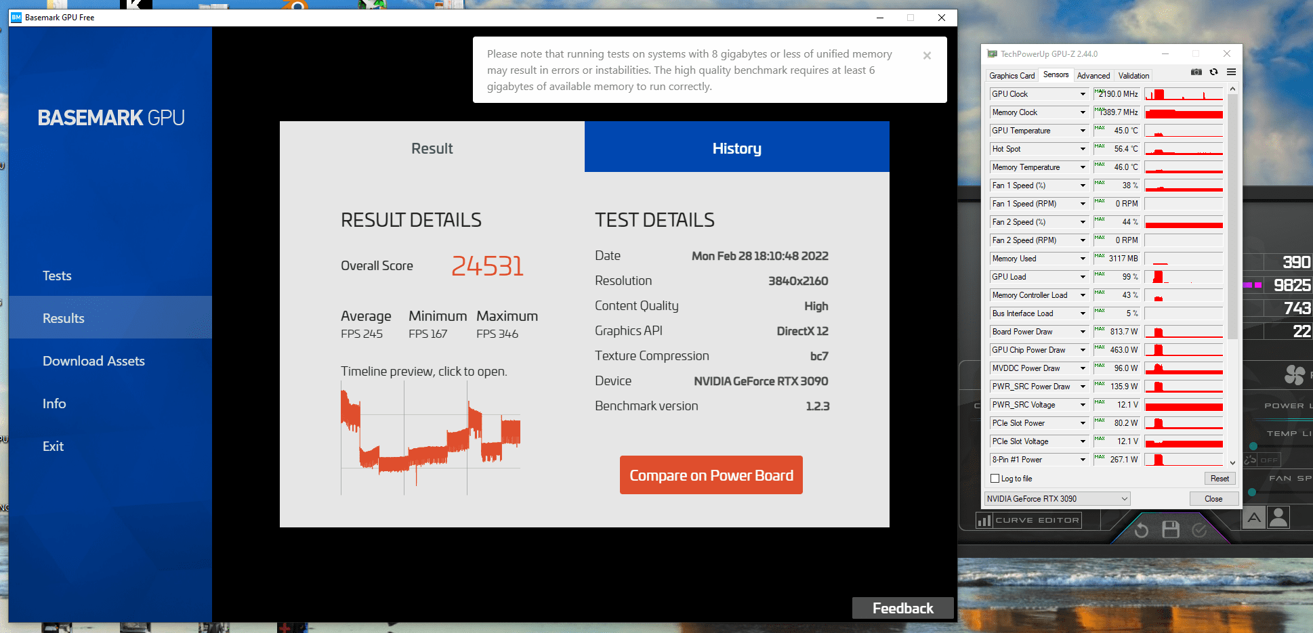Viewport: 1313px width, 633px height.
Task: Click the Afterburner apply checkmark icon
Action: (1199, 530)
